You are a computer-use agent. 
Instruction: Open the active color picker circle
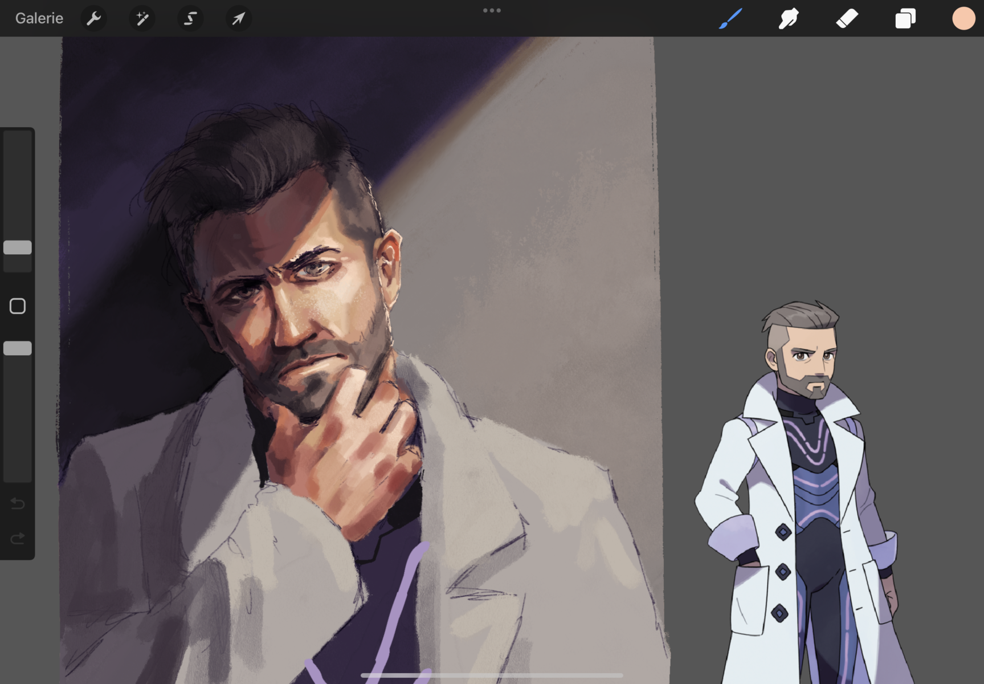[963, 18]
